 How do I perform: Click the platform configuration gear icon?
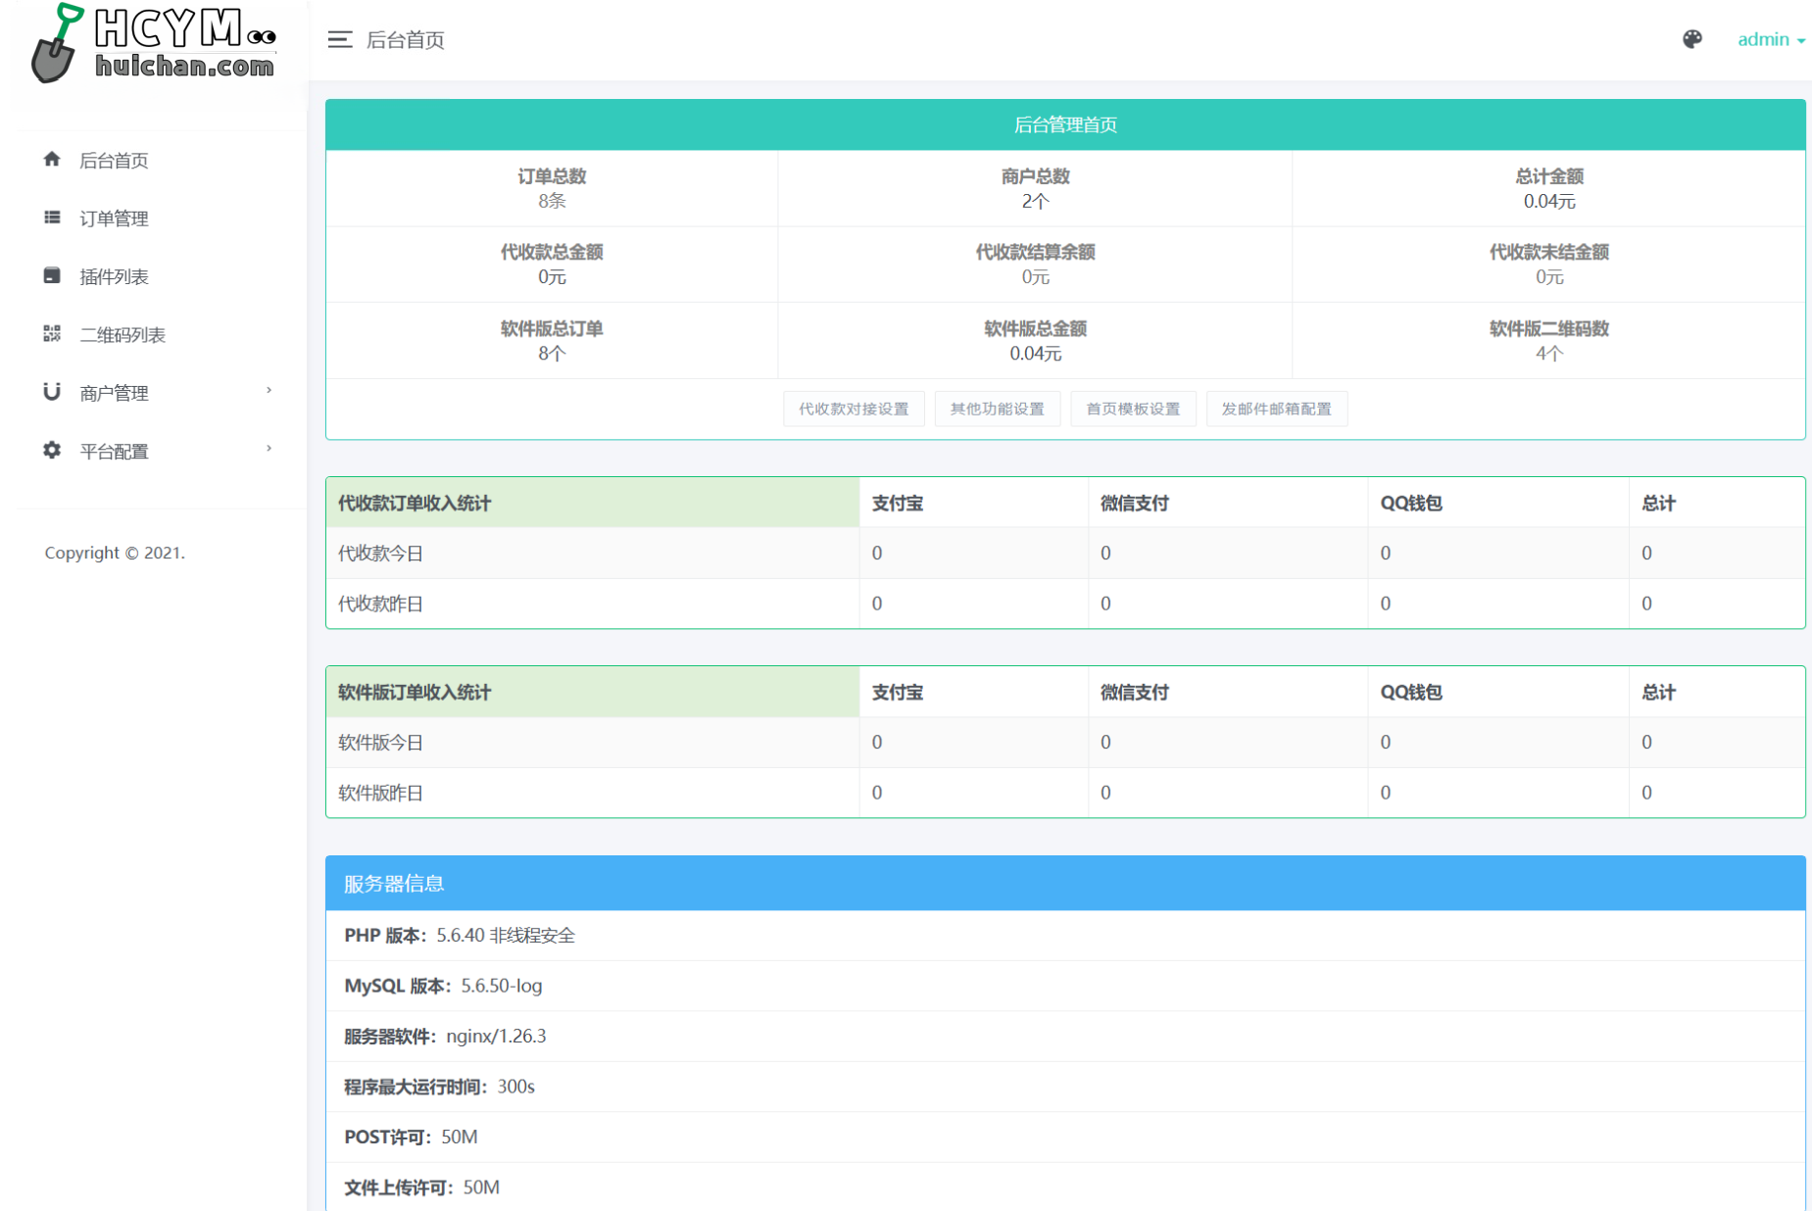52,450
